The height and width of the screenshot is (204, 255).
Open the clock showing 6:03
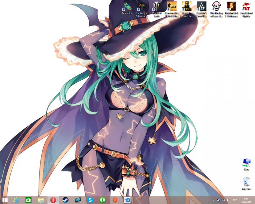point(246,200)
